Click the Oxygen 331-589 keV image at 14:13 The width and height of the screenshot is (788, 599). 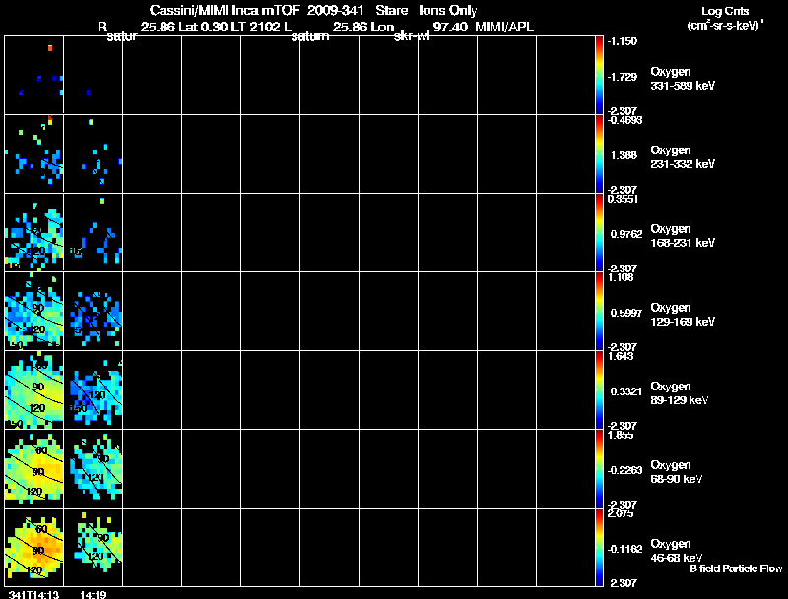click(x=34, y=76)
